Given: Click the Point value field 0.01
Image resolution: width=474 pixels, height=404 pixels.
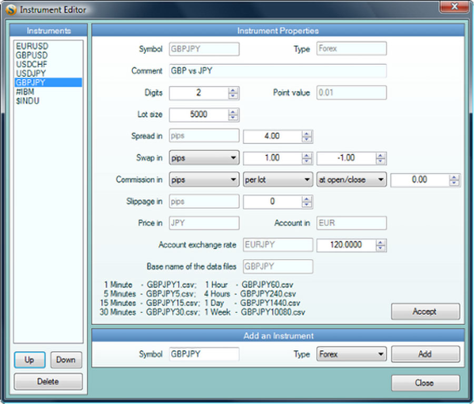Looking at the screenshot, I should (351, 93).
